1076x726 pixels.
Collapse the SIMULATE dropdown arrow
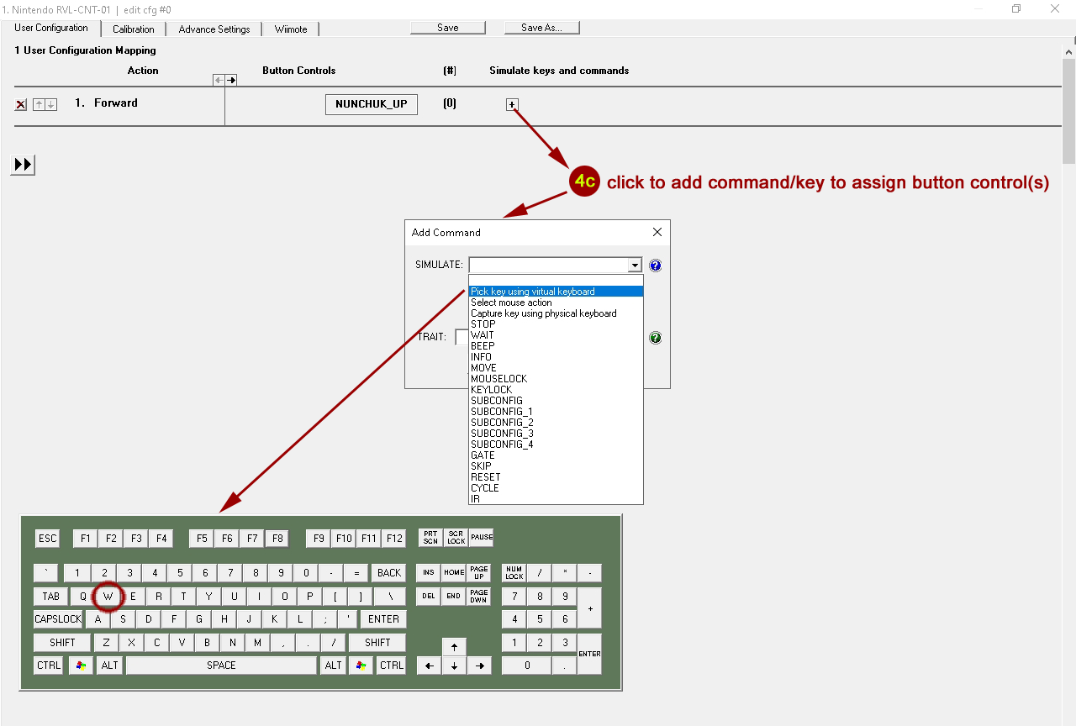[x=635, y=266]
